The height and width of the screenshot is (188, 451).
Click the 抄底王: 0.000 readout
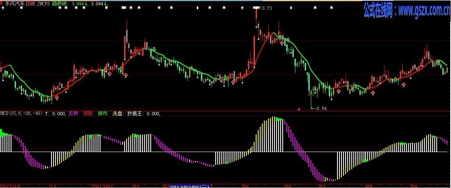(144, 114)
